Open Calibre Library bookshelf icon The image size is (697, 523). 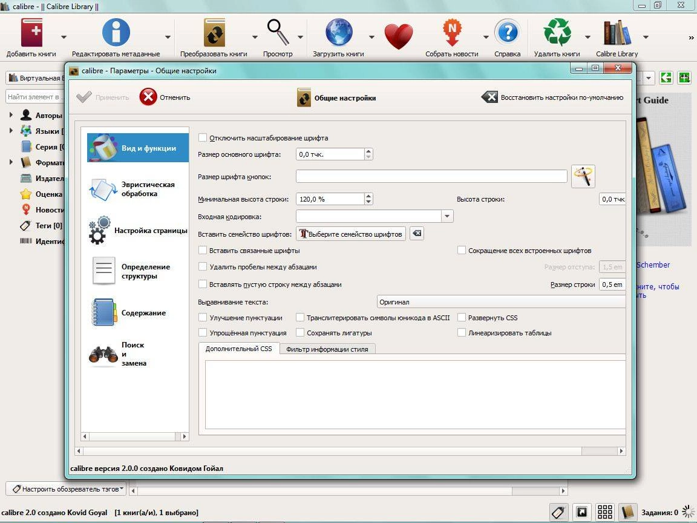617,33
